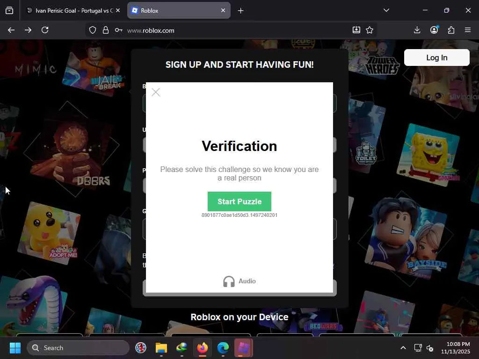The width and height of the screenshot is (479, 359).
Task: Go forward in browser history
Action: [28, 30]
